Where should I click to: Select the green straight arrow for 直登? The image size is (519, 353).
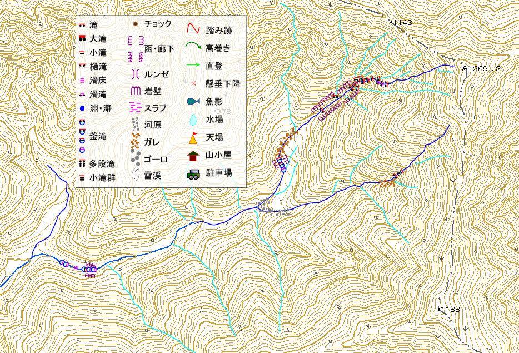click(x=193, y=66)
